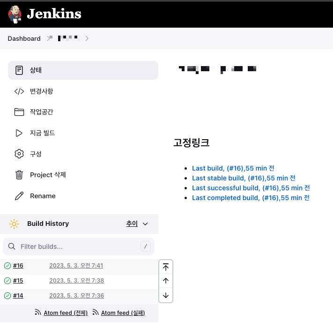Click success status icon for build #16
Screen dimensions: 333x336
pyautogui.click(x=7, y=266)
